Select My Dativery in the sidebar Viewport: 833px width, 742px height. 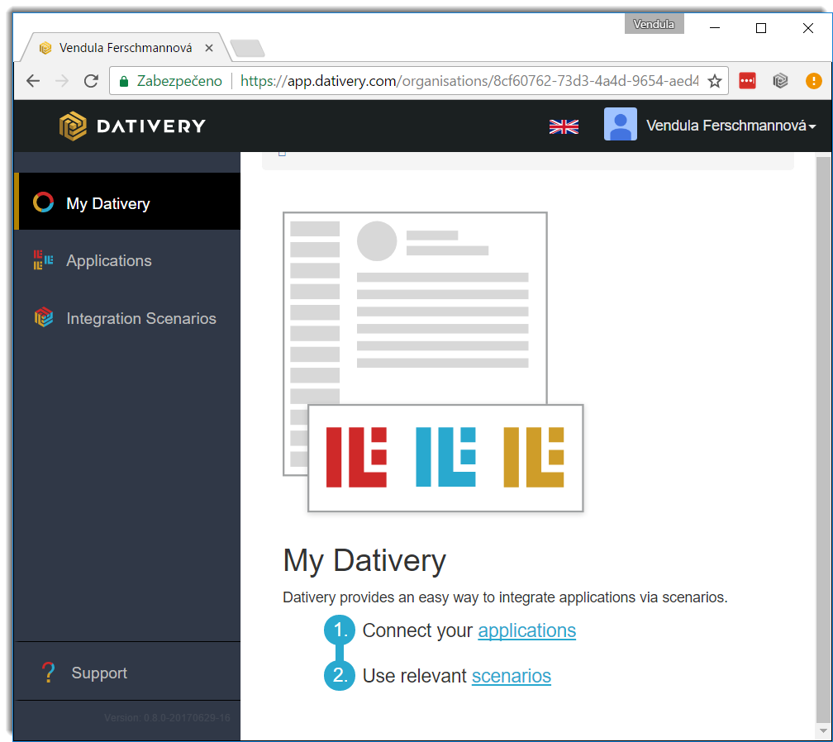(127, 202)
